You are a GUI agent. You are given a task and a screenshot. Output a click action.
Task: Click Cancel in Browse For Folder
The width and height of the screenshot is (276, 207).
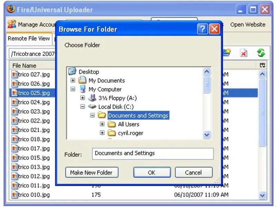tap(194, 172)
